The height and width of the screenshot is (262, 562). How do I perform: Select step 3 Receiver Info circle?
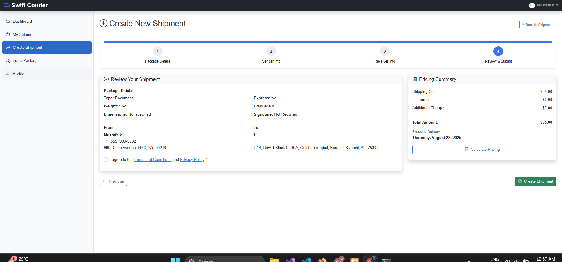[x=385, y=51]
